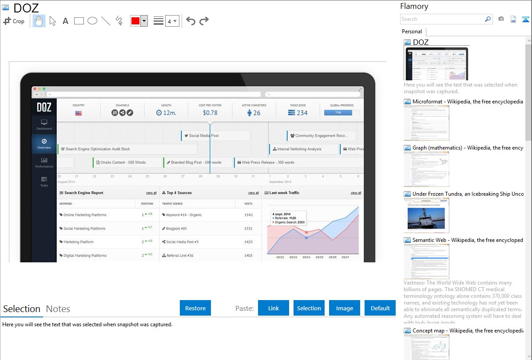Click 'view all' beside Last week Traffic
Screen dimensions: 532x360
pos(356,193)
